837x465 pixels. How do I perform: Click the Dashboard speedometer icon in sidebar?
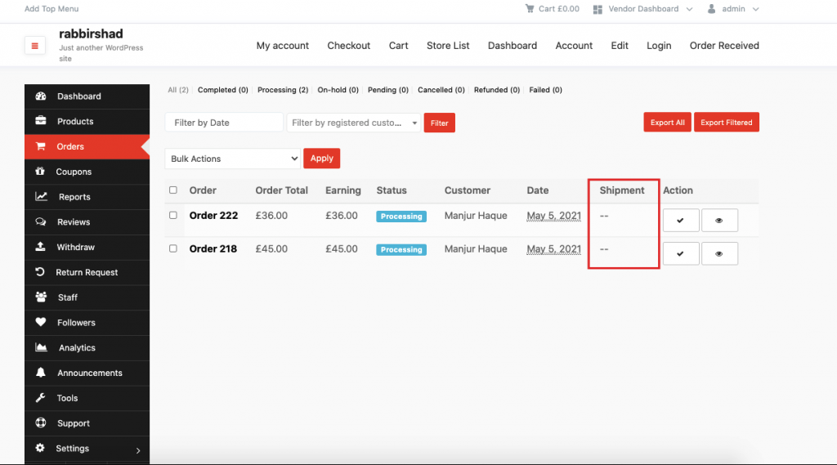pos(41,96)
